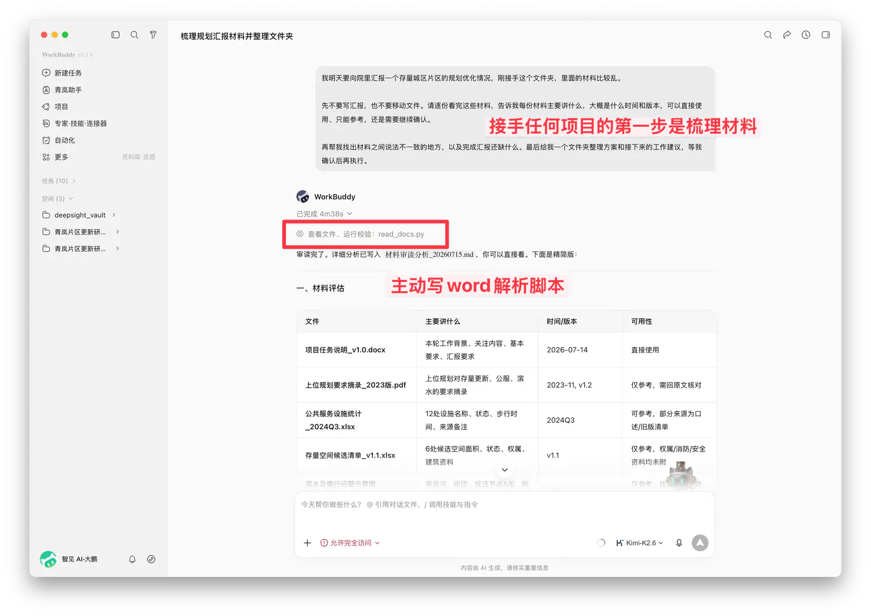Click the loading spinner icon
The width and height of the screenshot is (871, 616).
pyautogui.click(x=601, y=543)
